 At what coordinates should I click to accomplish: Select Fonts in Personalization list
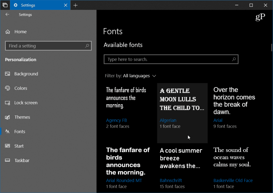[20, 132]
